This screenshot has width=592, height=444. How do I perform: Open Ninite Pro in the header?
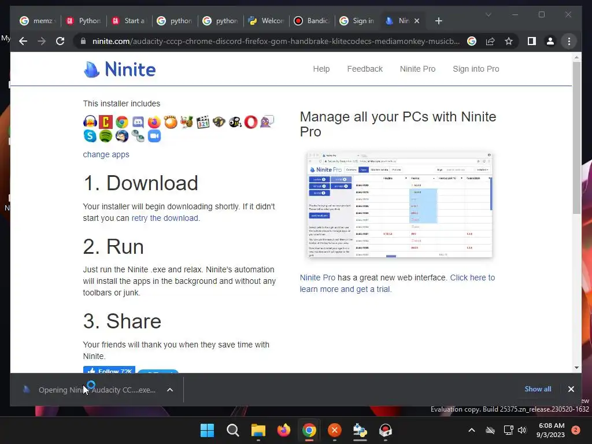417,69
